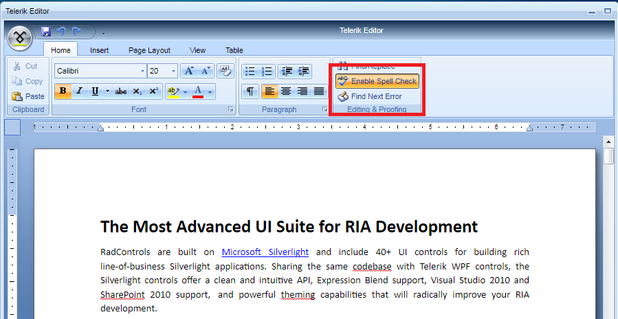Screen dimensions: 618x319
Task: Click the vertical scrollbar thumb
Action: 608,156
